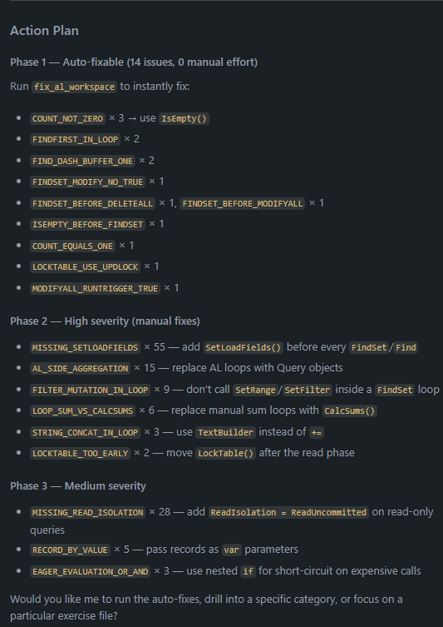The image size is (443, 627).
Task: Select the MODIFYALL_RUNTRIGGER_TRUE tag
Action: click(95, 288)
